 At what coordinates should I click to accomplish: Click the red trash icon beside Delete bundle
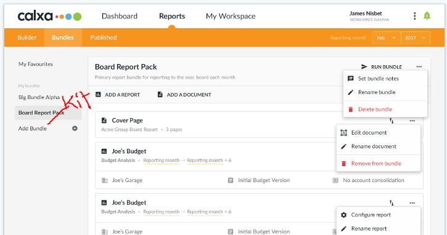click(351, 110)
